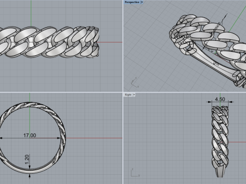Click the Perspective viewport title label

(132, 2)
